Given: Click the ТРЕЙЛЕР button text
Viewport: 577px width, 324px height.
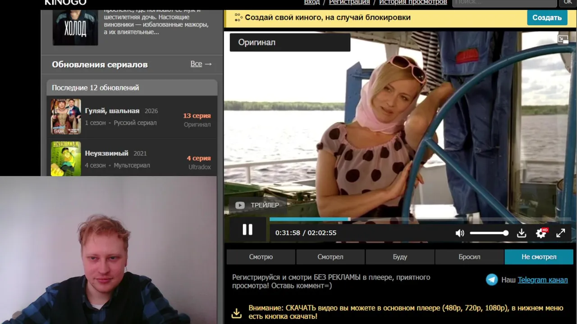Looking at the screenshot, I should click(x=265, y=205).
